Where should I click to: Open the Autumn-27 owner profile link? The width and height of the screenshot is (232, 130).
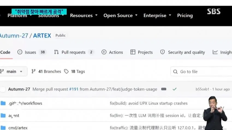[14, 36]
